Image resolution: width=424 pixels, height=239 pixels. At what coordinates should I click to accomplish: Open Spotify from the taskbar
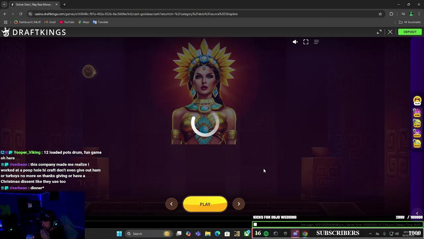click(266, 234)
